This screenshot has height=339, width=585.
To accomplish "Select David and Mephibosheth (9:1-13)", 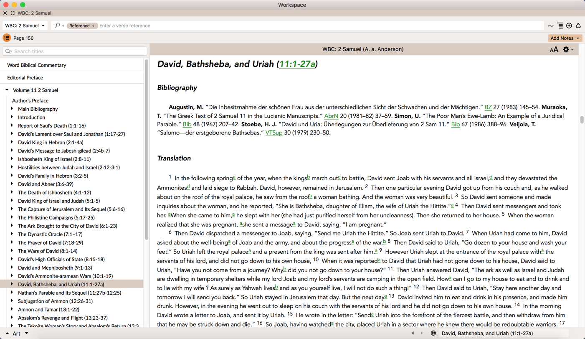I will (x=55, y=268).
